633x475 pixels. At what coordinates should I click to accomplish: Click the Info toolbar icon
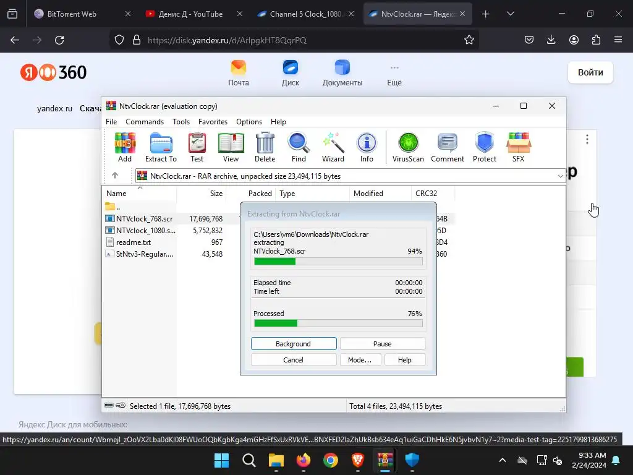click(367, 147)
